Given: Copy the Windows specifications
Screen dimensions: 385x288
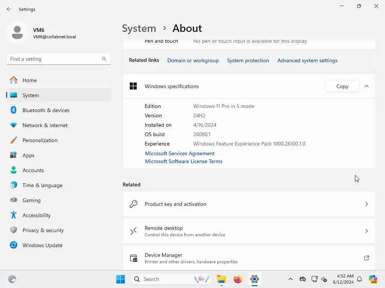Looking at the screenshot, I should pos(342,86).
